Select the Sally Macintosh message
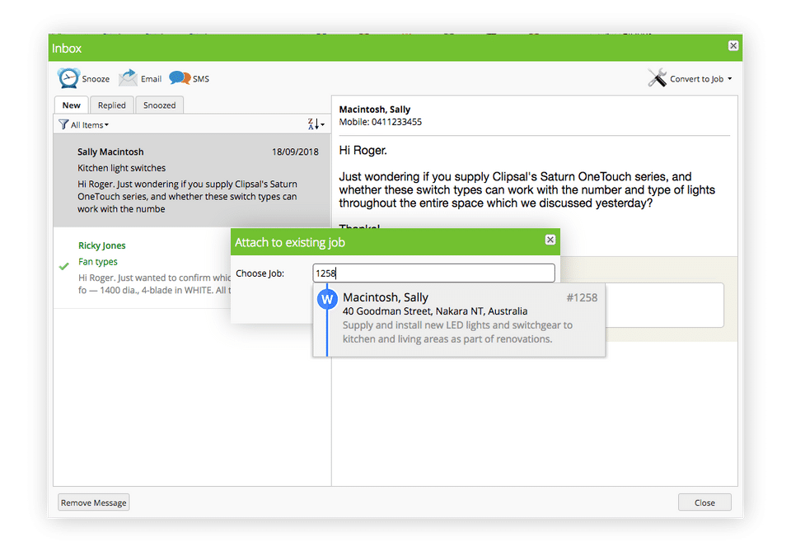Image resolution: width=791 pixels, height=551 pixels. coord(192,180)
